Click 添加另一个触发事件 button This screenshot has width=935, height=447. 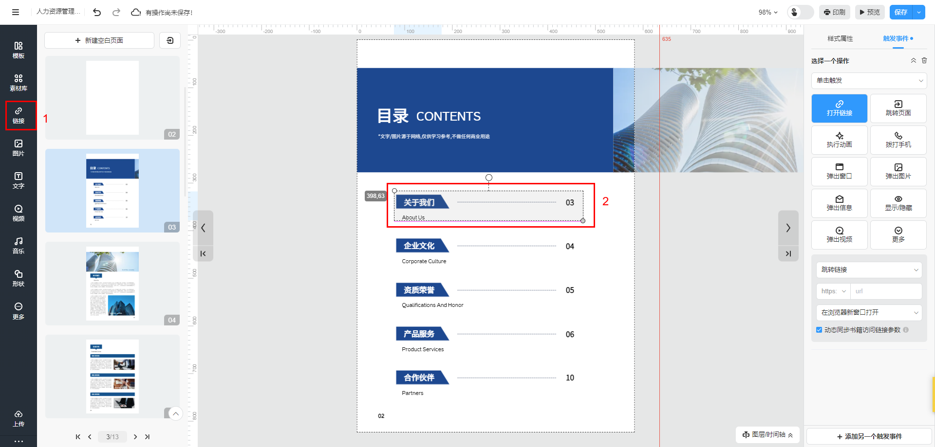click(869, 436)
